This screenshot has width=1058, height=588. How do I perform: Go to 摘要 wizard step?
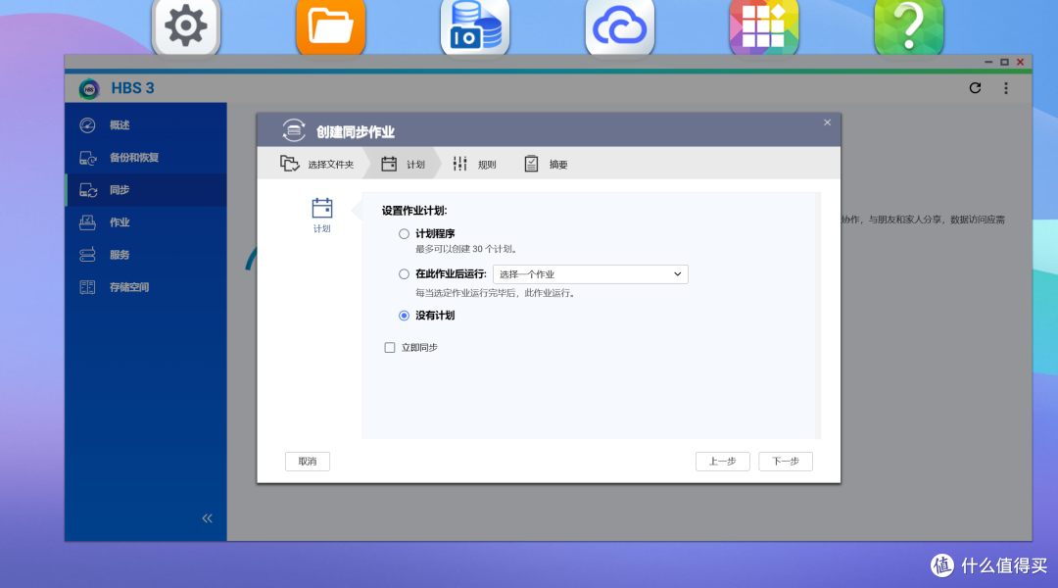tap(546, 164)
